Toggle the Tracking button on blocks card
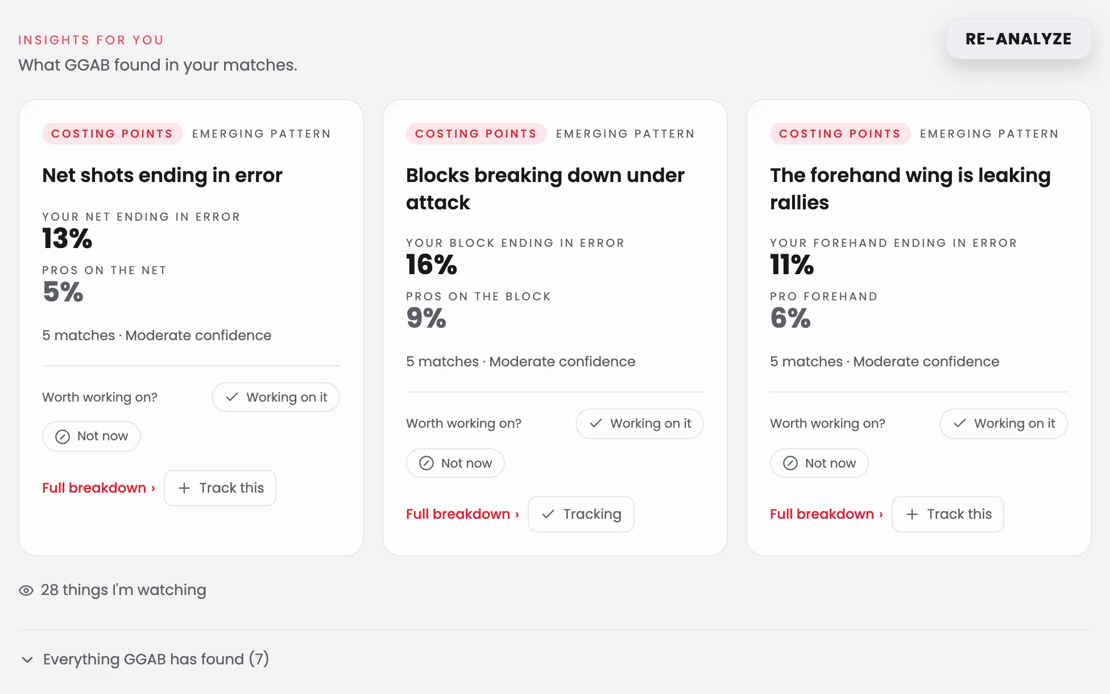This screenshot has height=694, width=1110. point(581,514)
